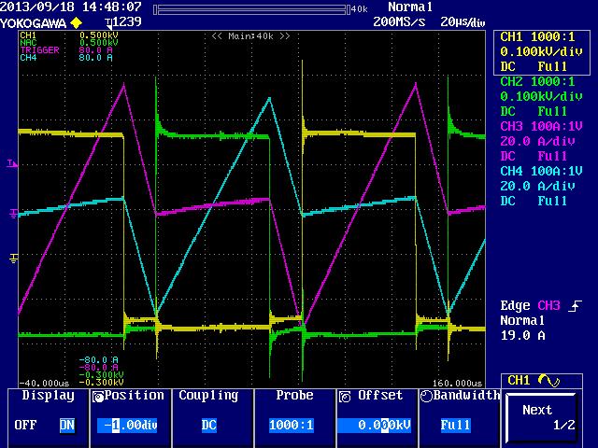
Task: Select ON in the Display menu
Action: click(66, 425)
